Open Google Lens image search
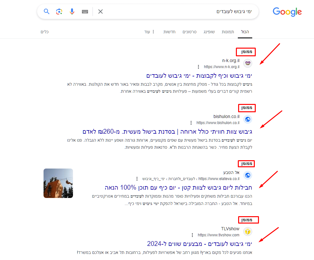Screen dimensions: 314x260 point(59,12)
